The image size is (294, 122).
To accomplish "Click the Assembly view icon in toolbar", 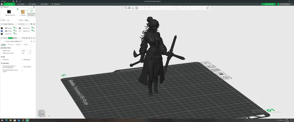I will (208, 8).
